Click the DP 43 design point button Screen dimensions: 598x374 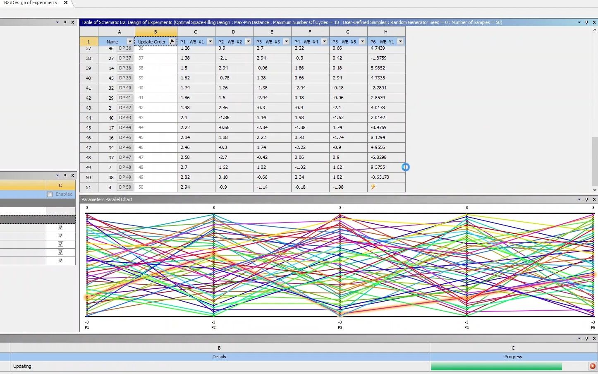[x=125, y=117]
